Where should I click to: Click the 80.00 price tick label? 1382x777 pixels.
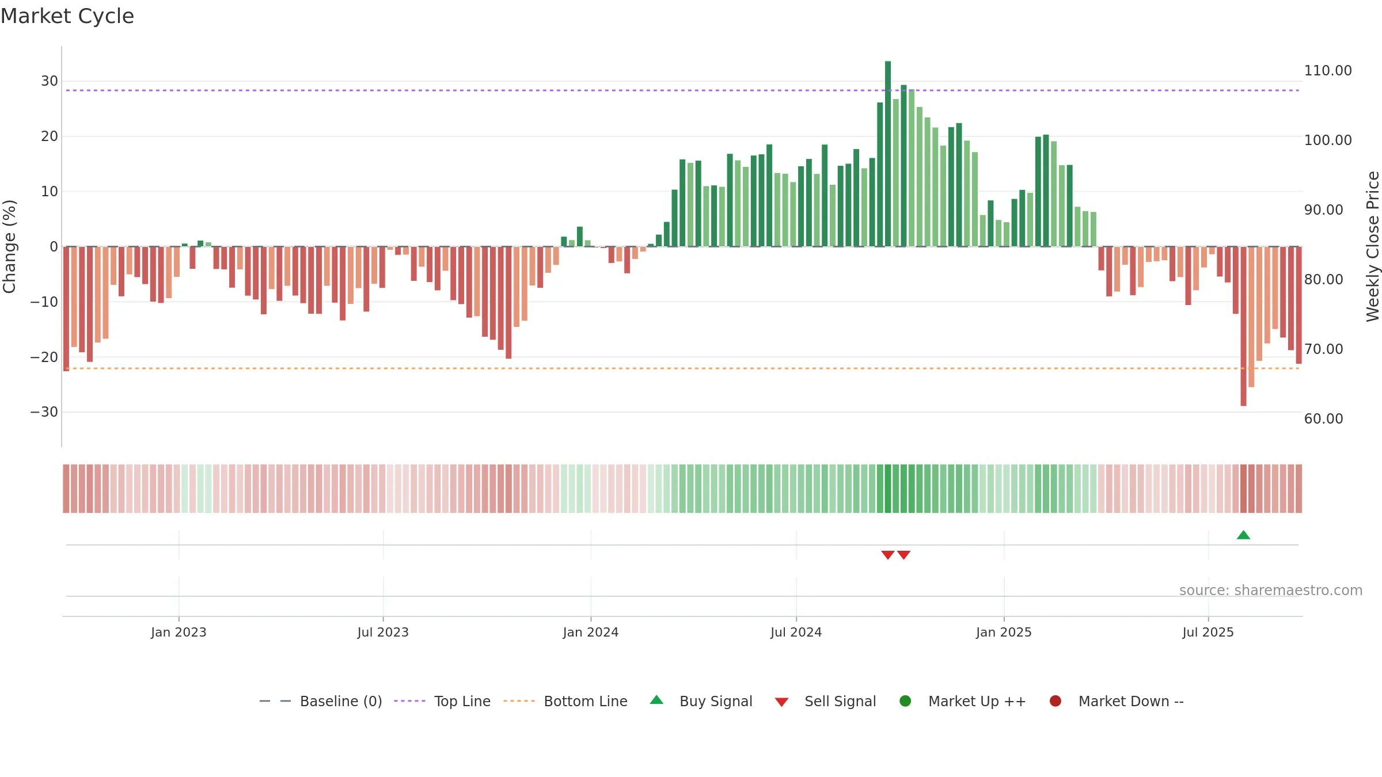point(1324,280)
